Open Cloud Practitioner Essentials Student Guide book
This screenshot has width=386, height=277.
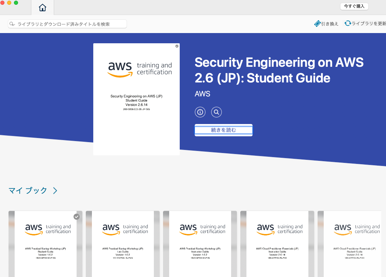(x=350, y=244)
